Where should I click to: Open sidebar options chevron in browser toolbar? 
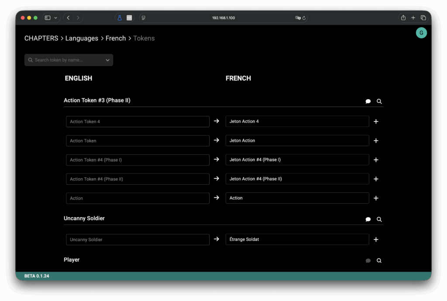coord(55,18)
